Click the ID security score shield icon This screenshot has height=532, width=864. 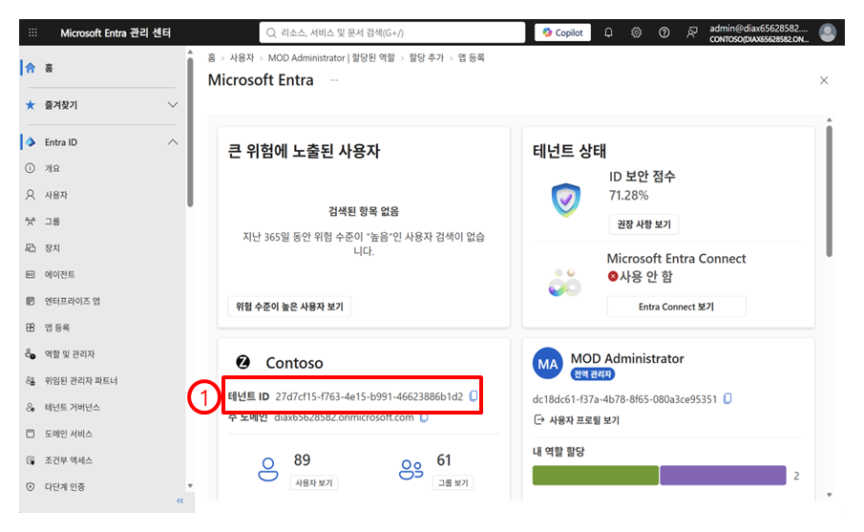tap(566, 200)
